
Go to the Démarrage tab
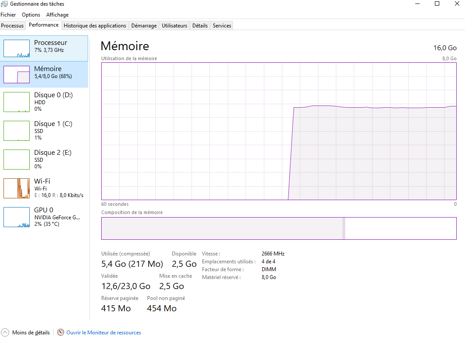(144, 25)
